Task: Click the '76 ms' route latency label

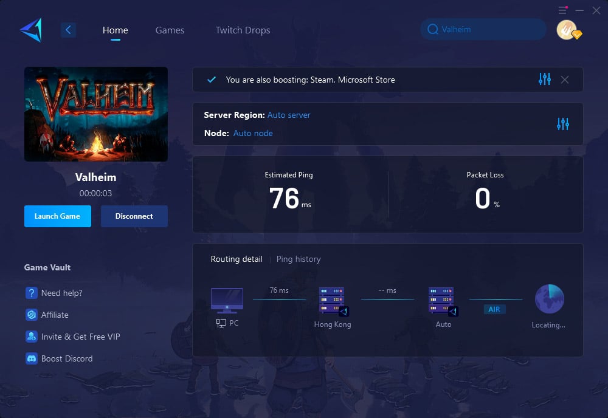Action: pyautogui.click(x=279, y=290)
